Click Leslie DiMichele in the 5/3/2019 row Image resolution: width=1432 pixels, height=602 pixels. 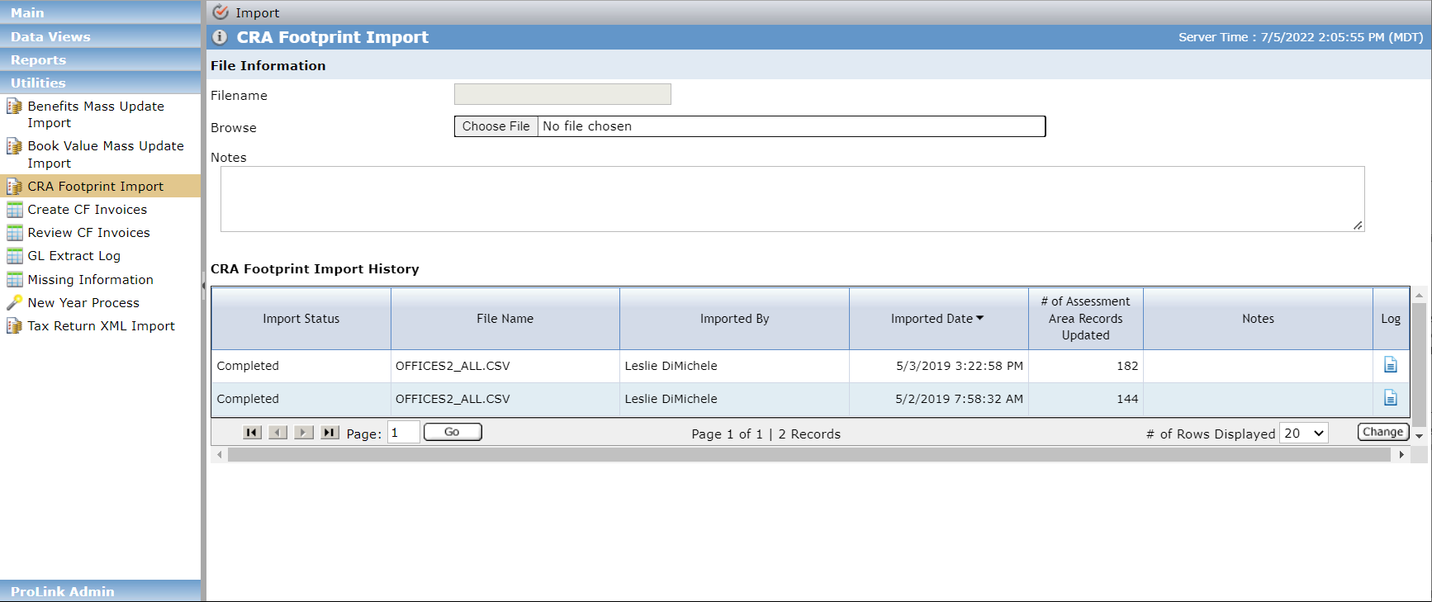tap(671, 366)
